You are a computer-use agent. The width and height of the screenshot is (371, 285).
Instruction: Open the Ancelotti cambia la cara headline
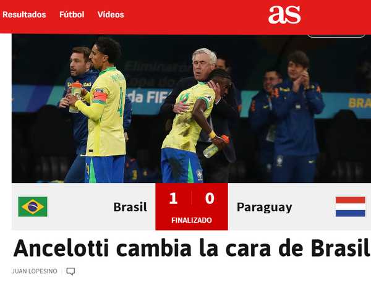192,248
